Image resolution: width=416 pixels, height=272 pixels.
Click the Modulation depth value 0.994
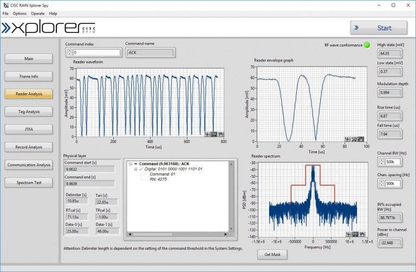390,92
